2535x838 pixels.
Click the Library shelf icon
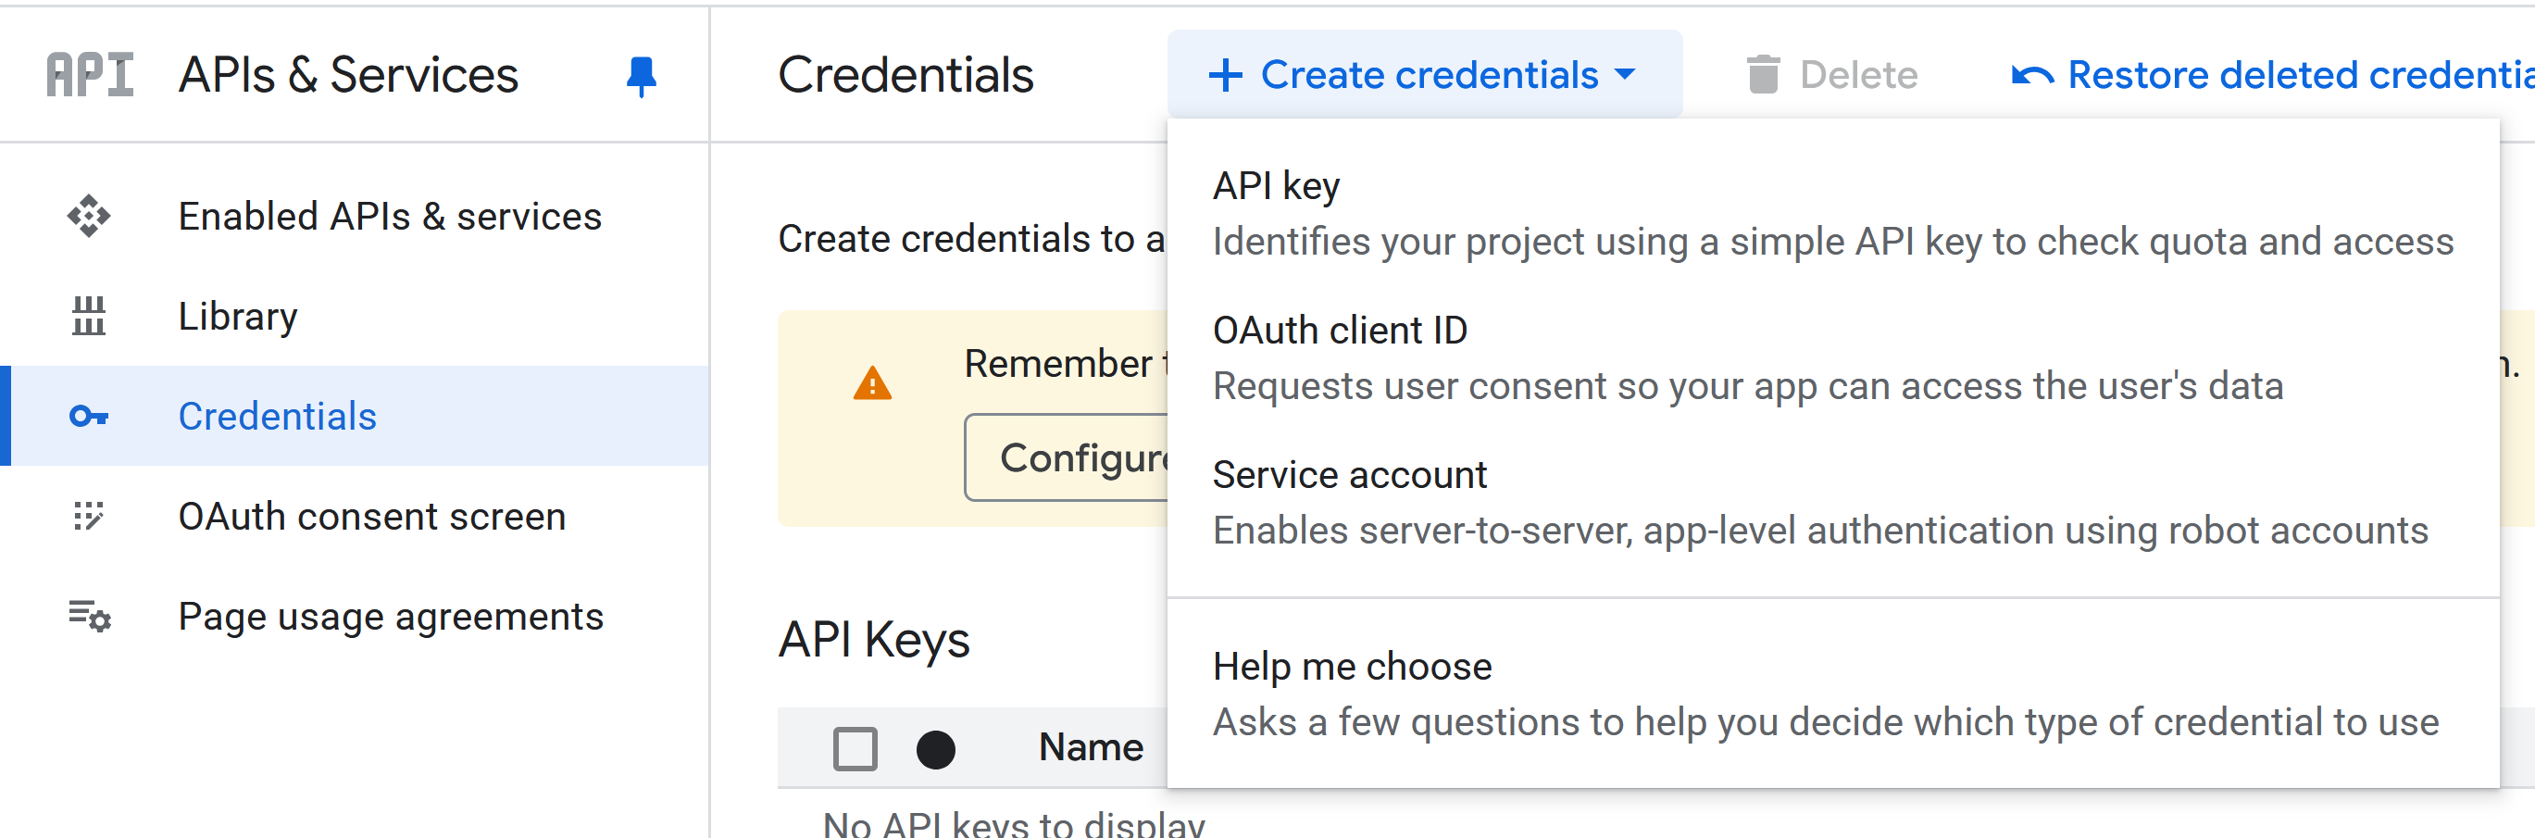tap(89, 316)
